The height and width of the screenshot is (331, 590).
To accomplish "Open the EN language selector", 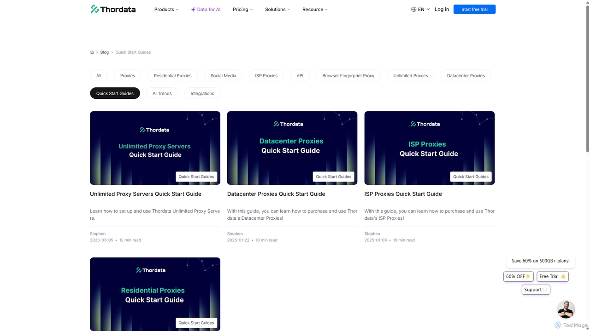I will 421,9.
